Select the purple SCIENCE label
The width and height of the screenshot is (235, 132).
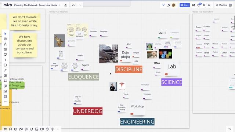(171, 82)
